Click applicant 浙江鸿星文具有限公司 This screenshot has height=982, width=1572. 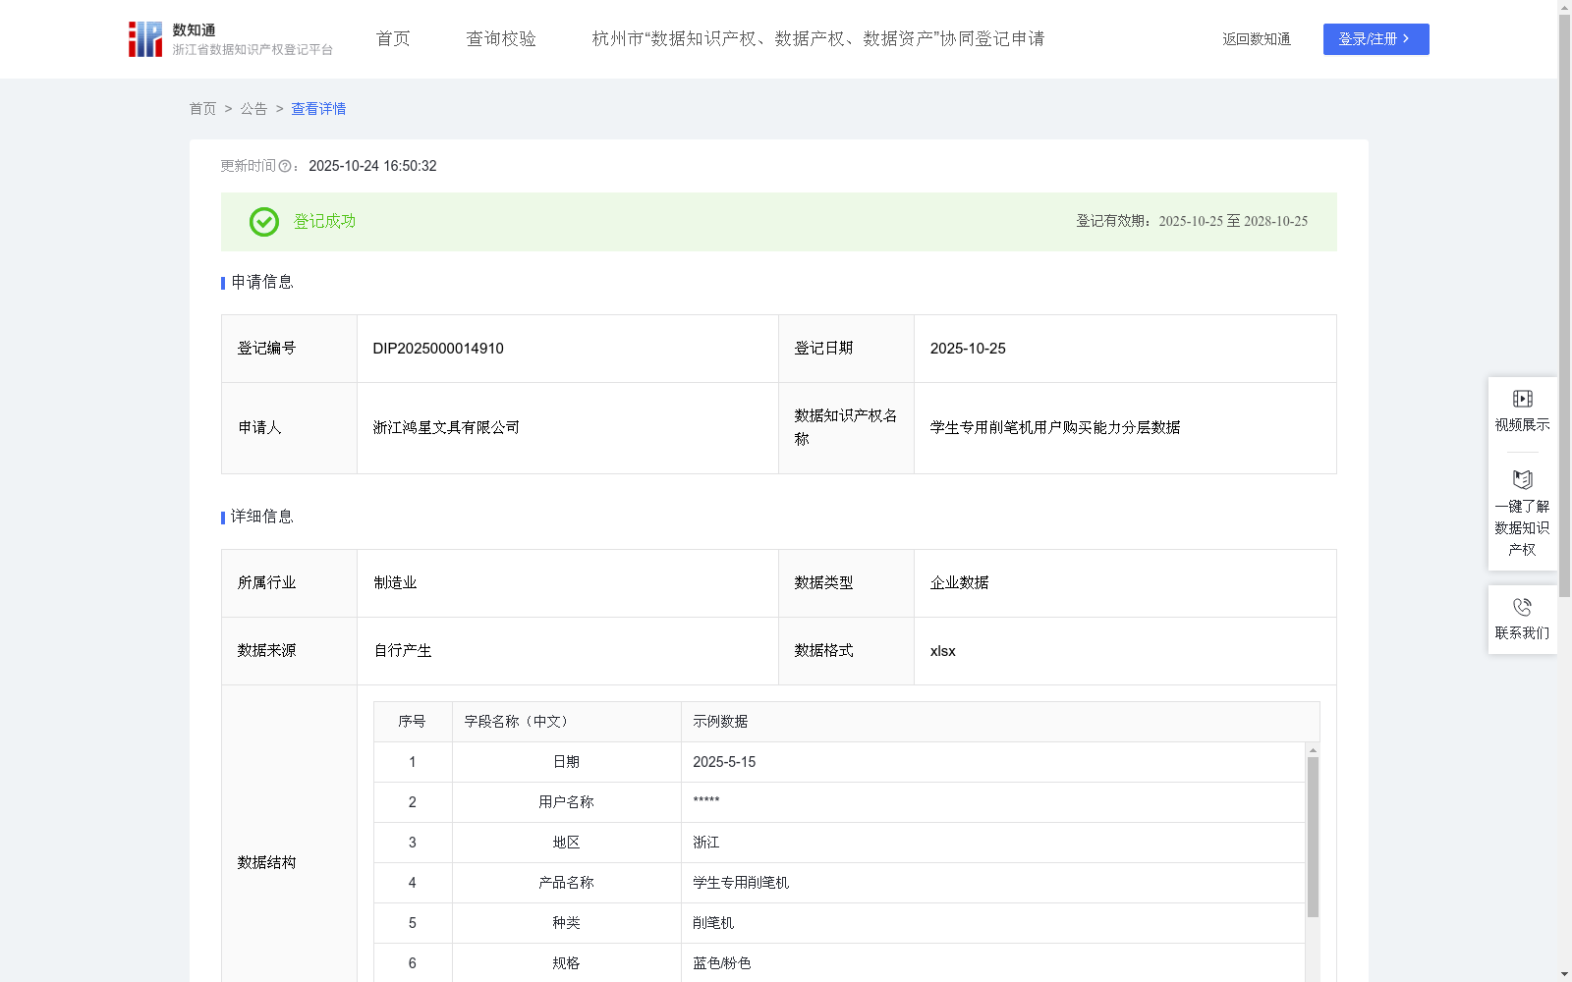pos(446,427)
